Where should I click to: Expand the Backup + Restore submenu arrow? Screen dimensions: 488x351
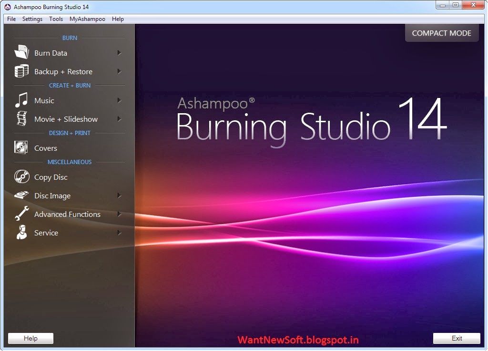(119, 71)
